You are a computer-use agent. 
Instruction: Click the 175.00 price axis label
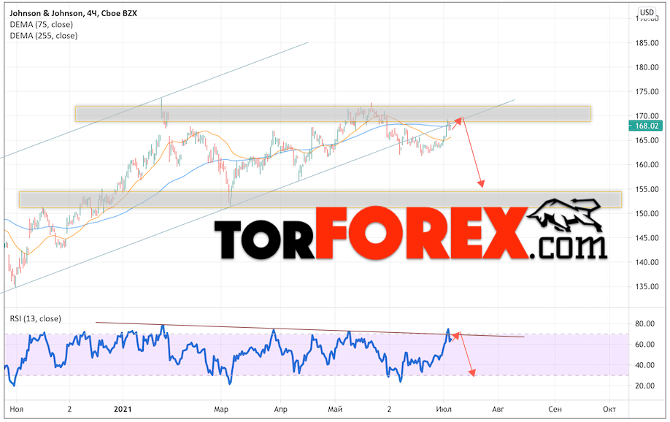click(647, 91)
